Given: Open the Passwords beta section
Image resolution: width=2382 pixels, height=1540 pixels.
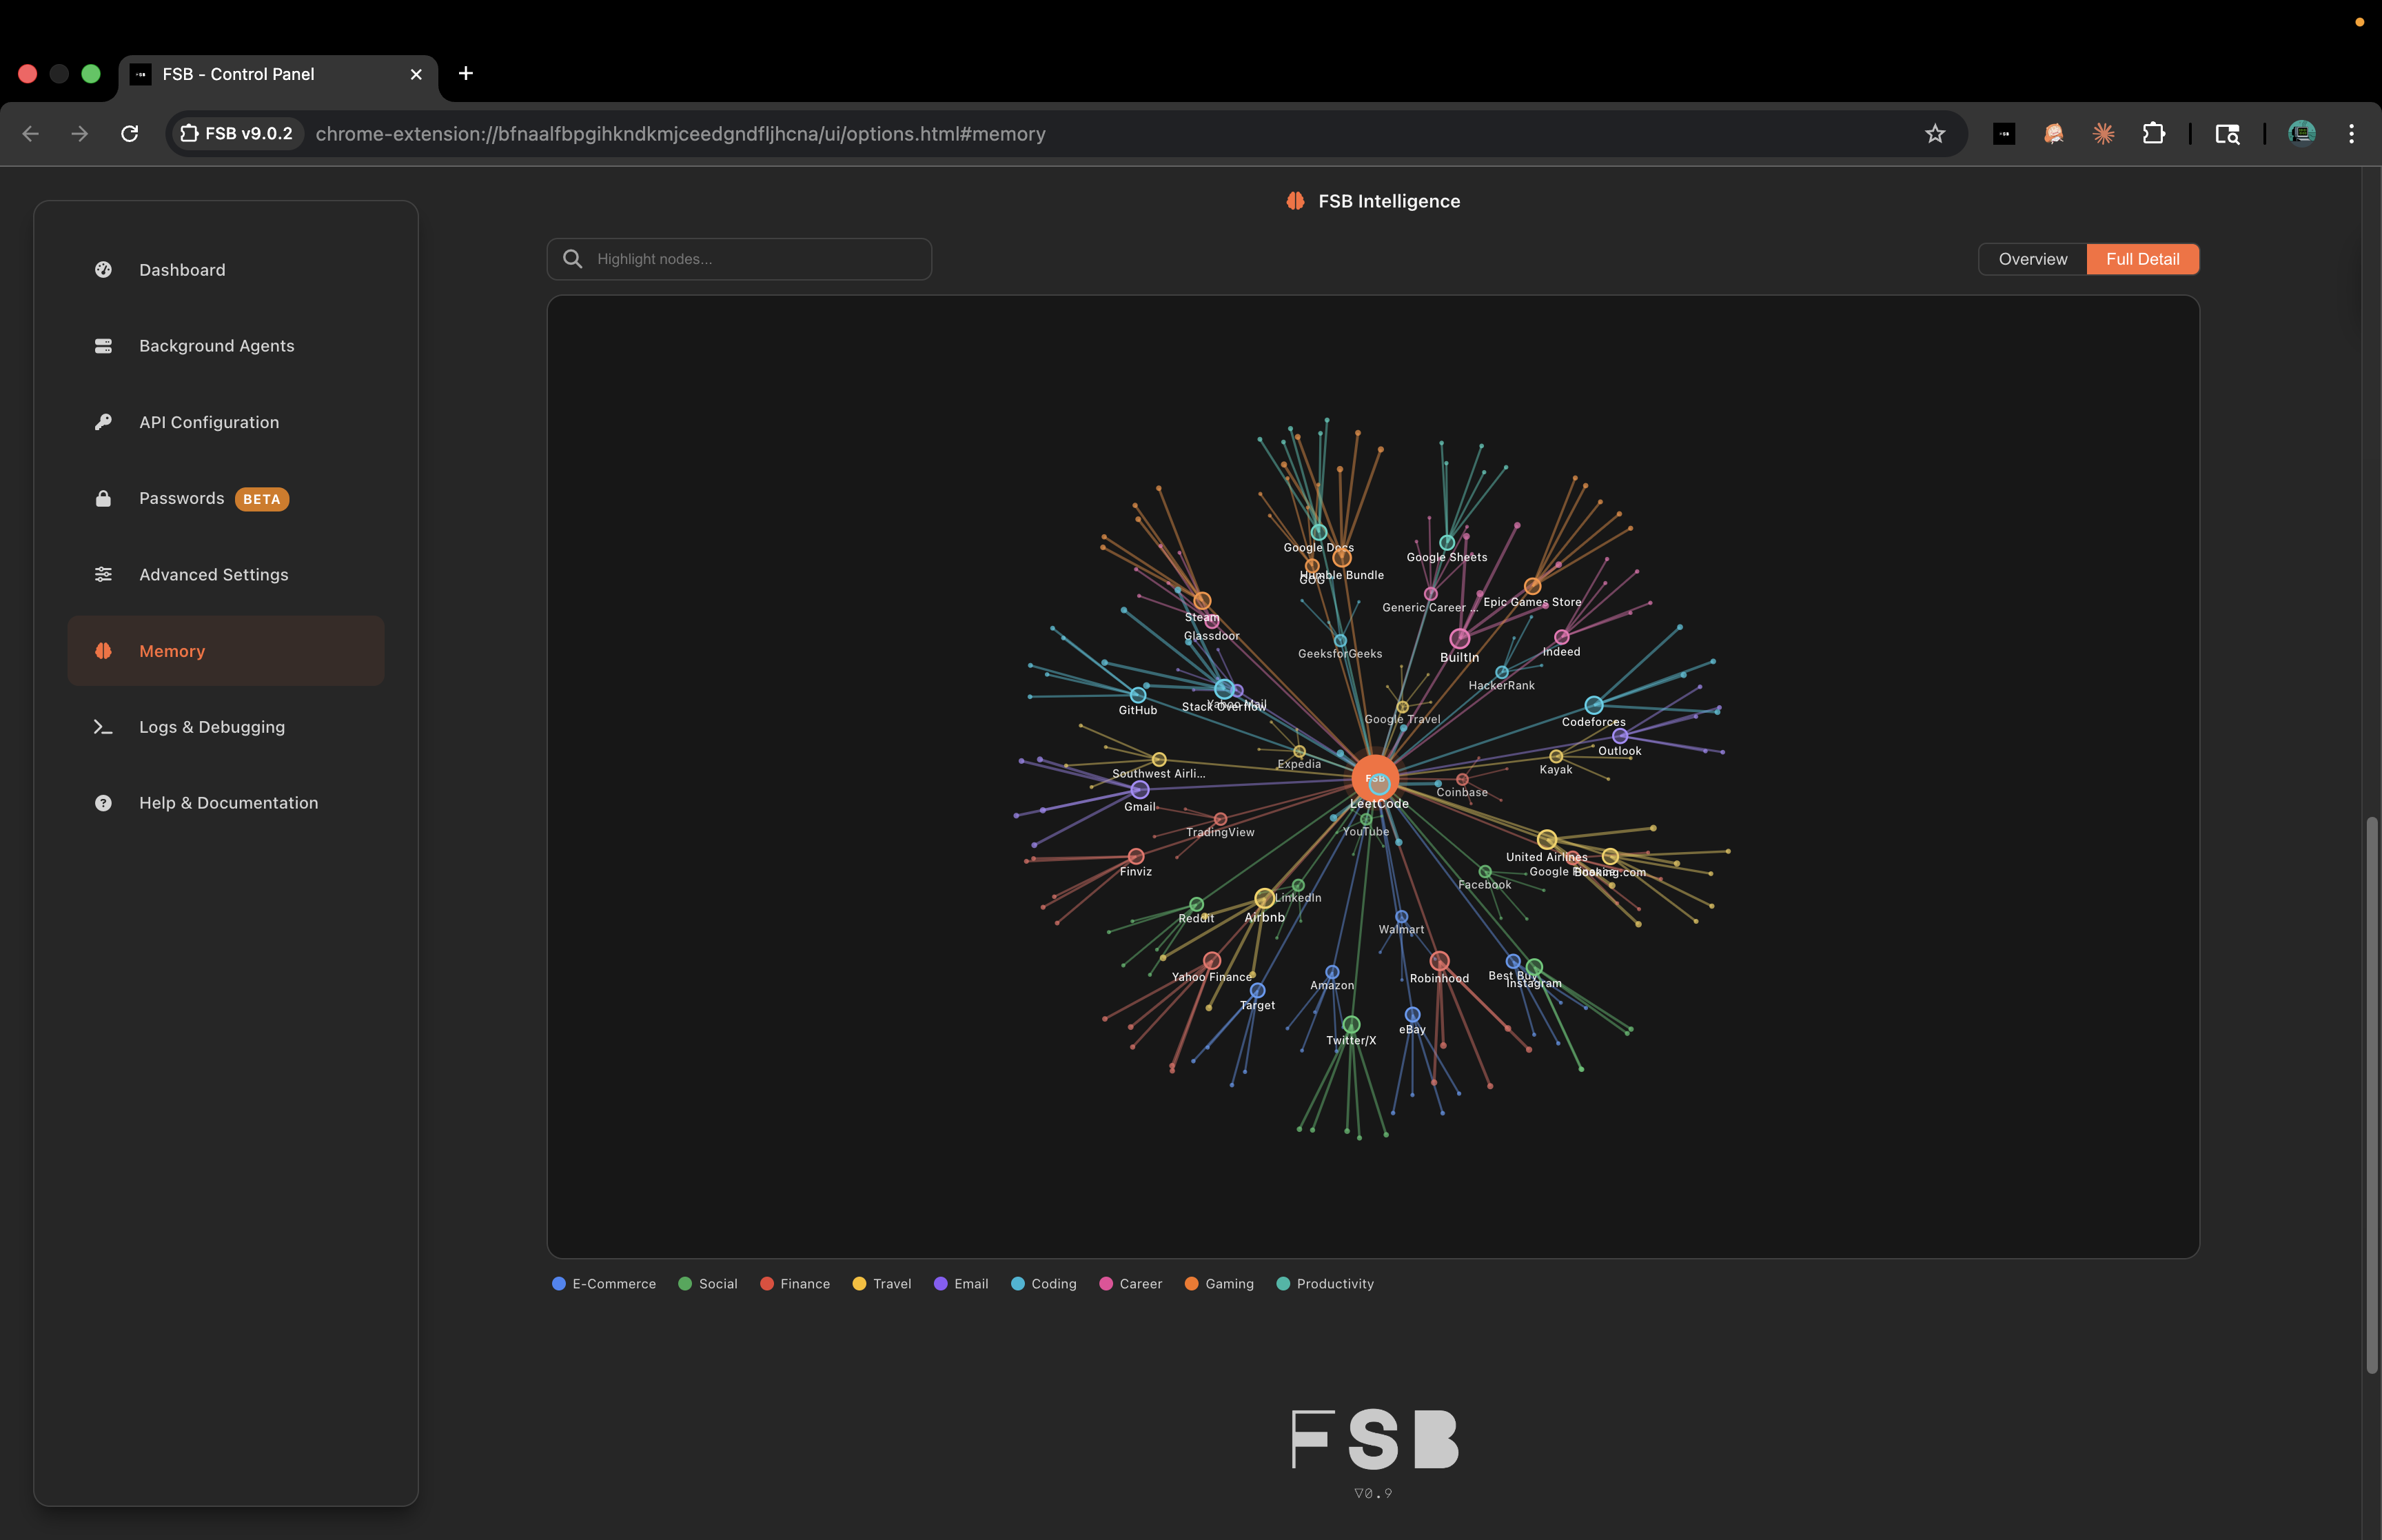Looking at the screenshot, I should 226,498.
